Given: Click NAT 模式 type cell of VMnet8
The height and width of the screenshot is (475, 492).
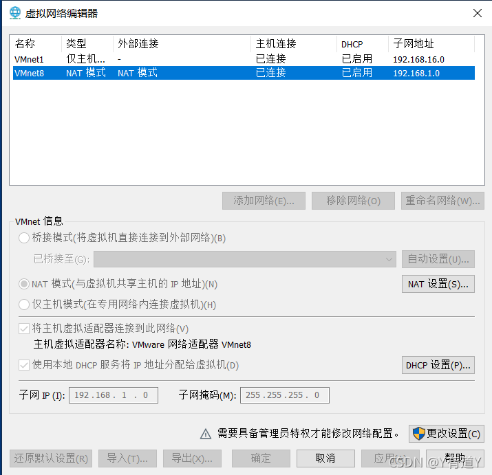Looking at the screenshot, I should [x=85, y=73].
